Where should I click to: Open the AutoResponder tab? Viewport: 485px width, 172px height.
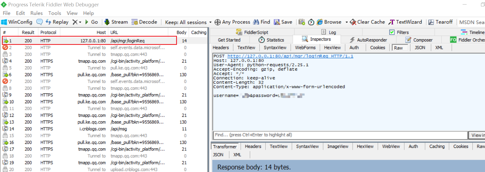pos(368,40)
